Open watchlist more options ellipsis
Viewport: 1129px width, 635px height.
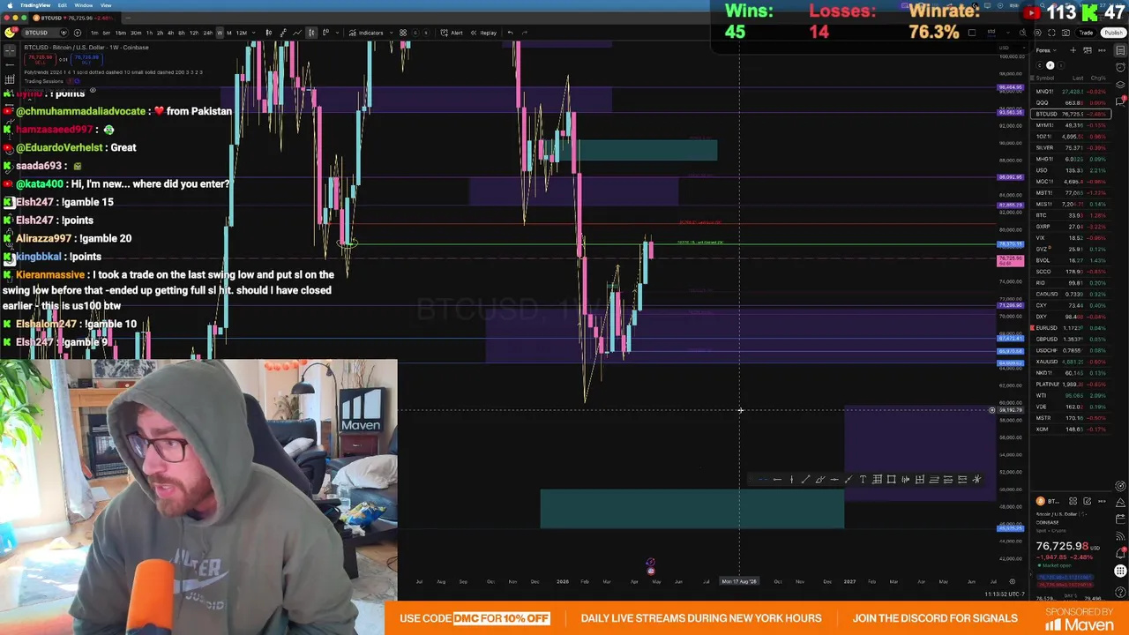(1102, 50)
